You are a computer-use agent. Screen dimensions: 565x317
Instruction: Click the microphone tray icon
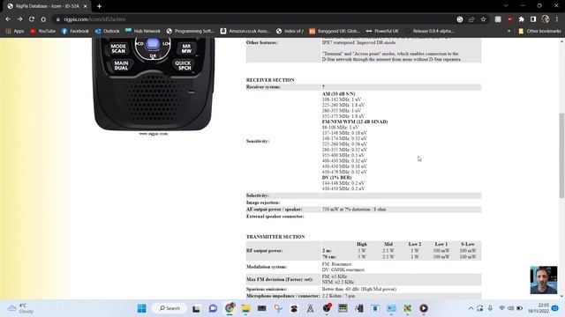coord(491,308)
